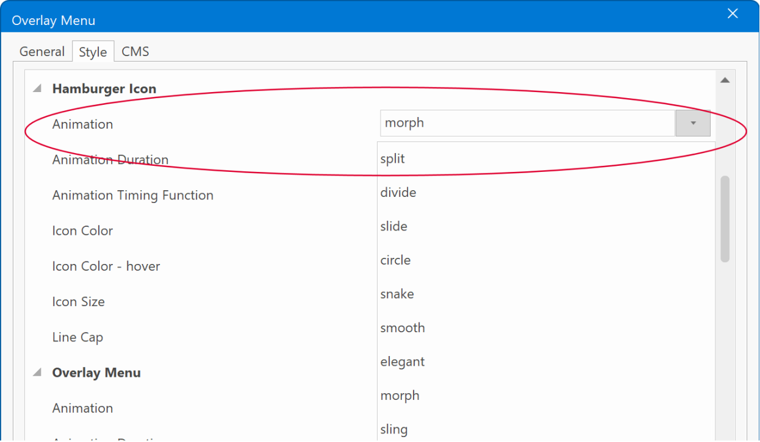
Task: Collapse the Hamburger Icon section triangle
Action: [38, 89]
